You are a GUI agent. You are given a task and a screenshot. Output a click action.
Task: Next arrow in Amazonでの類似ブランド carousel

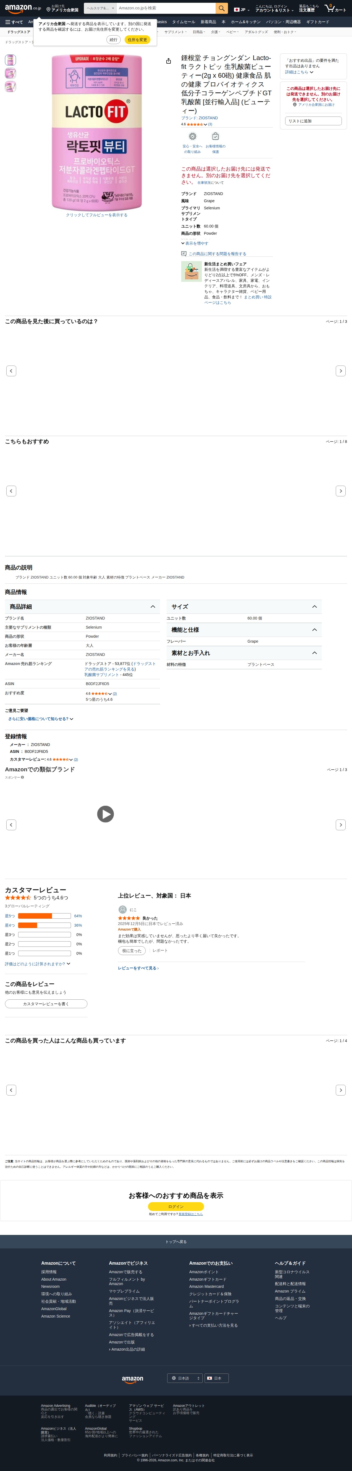tap(341, 824)
